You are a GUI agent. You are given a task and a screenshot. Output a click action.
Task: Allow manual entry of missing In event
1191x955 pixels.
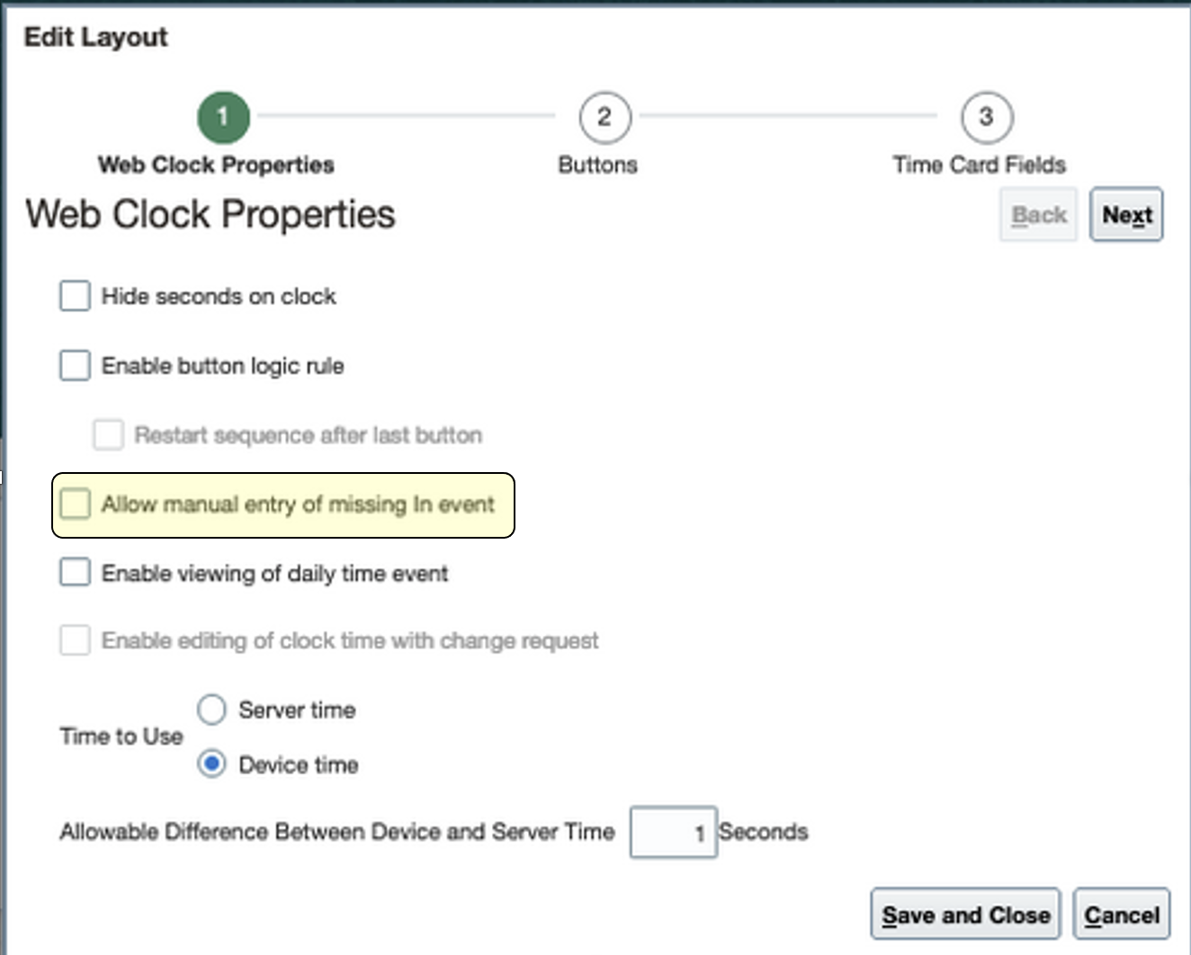(x=76, y=504)
